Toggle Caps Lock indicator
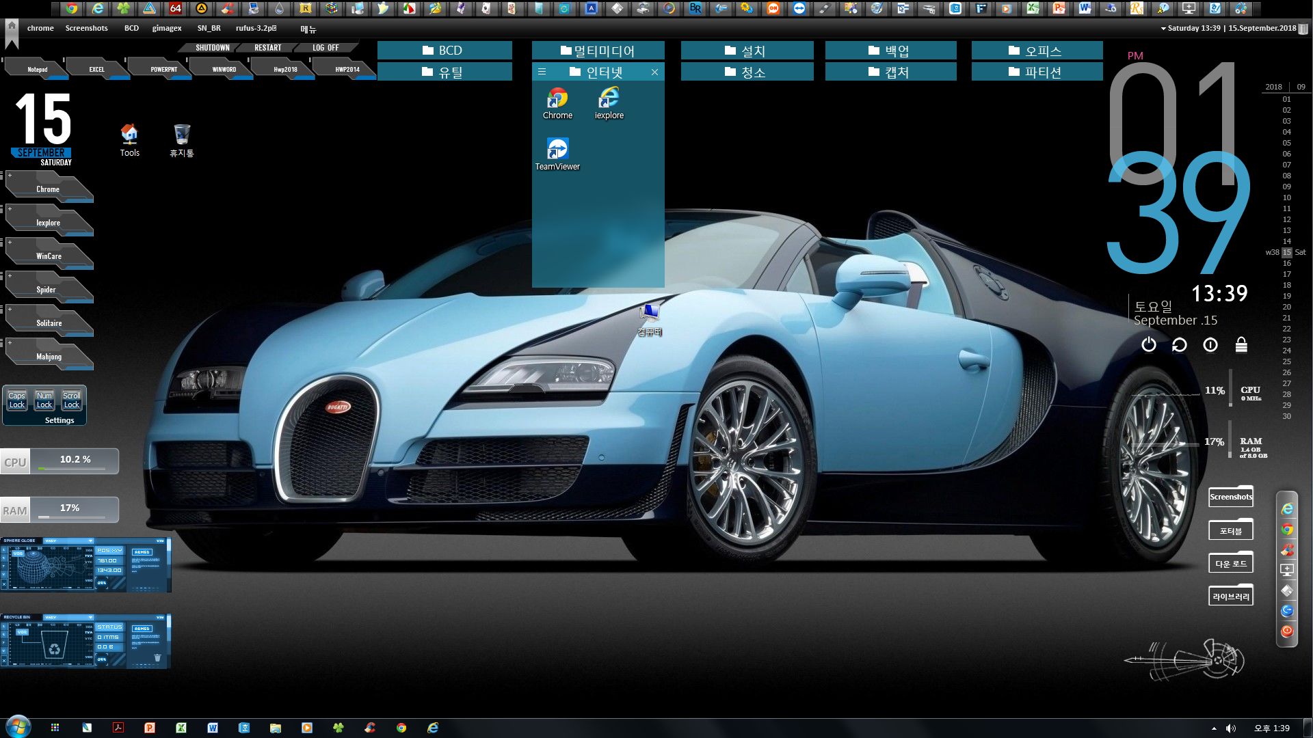The height and width of the screenshot is (738, 1313). click(17, 400)
